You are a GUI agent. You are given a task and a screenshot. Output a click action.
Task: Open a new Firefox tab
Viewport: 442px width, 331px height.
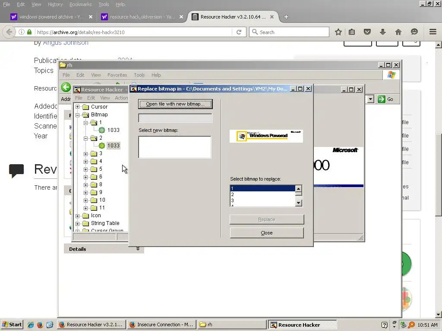tap(286, 17)
